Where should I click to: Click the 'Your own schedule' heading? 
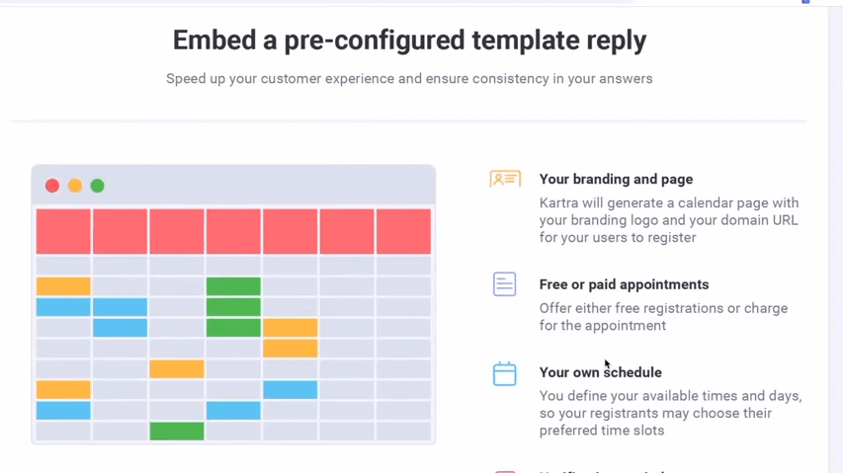coord(601,372)
